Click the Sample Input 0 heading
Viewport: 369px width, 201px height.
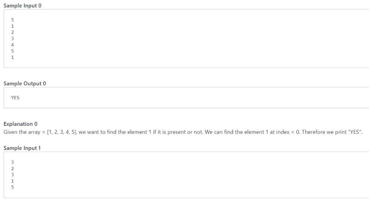[22, 6]
